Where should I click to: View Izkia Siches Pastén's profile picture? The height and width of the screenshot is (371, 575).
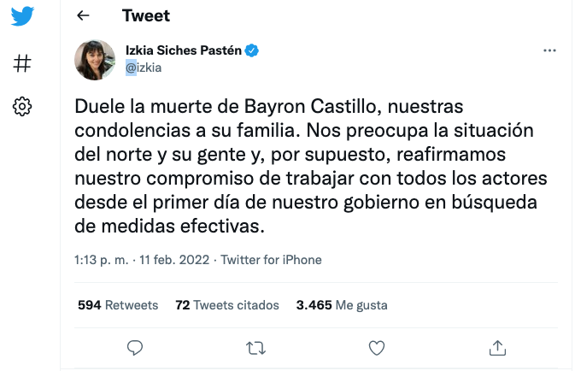point(95,60)
